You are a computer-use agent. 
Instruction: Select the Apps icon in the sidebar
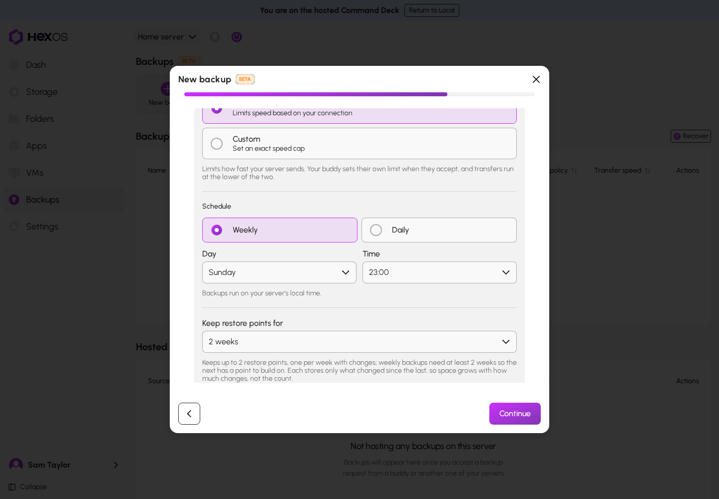[x=14, y=146]
